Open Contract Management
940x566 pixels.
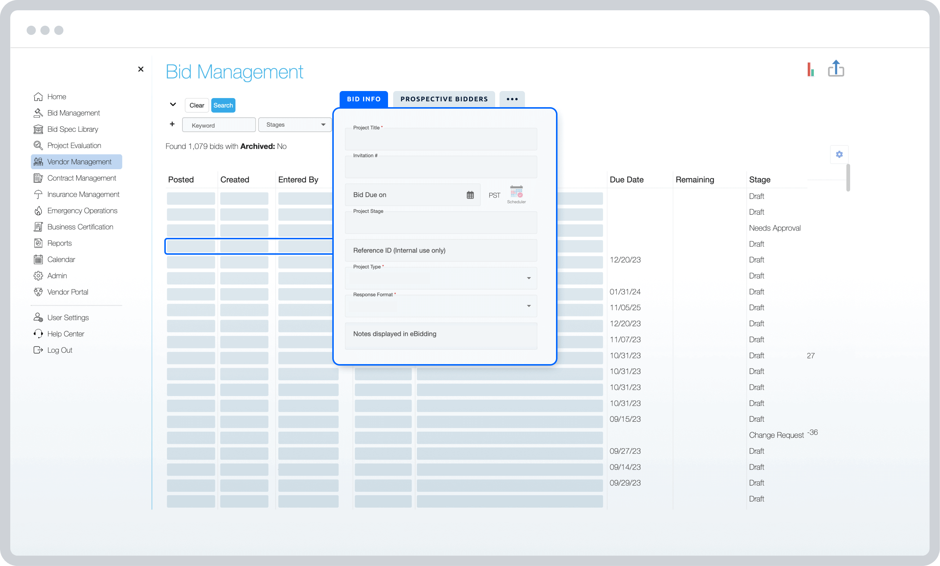click(81, 178)
